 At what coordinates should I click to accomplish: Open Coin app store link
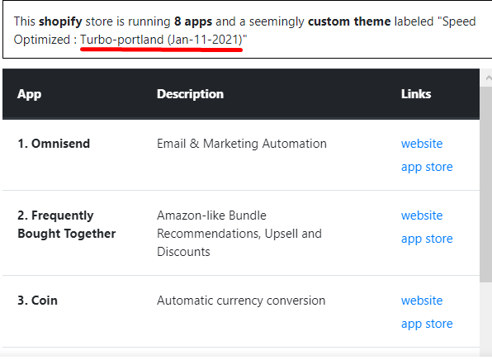coord(427,324)
